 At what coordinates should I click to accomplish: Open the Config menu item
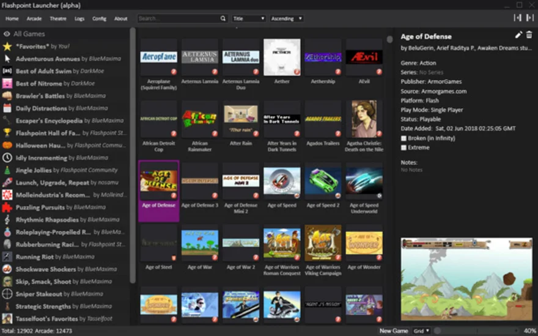coord(99,18)
